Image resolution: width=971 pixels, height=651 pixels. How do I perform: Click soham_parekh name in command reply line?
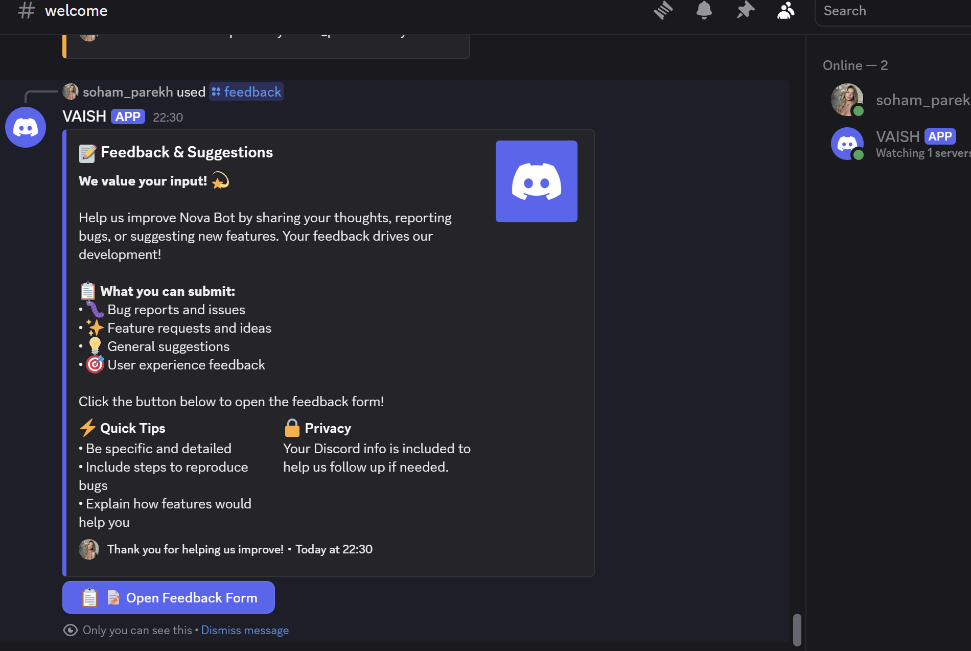(128, 92)
